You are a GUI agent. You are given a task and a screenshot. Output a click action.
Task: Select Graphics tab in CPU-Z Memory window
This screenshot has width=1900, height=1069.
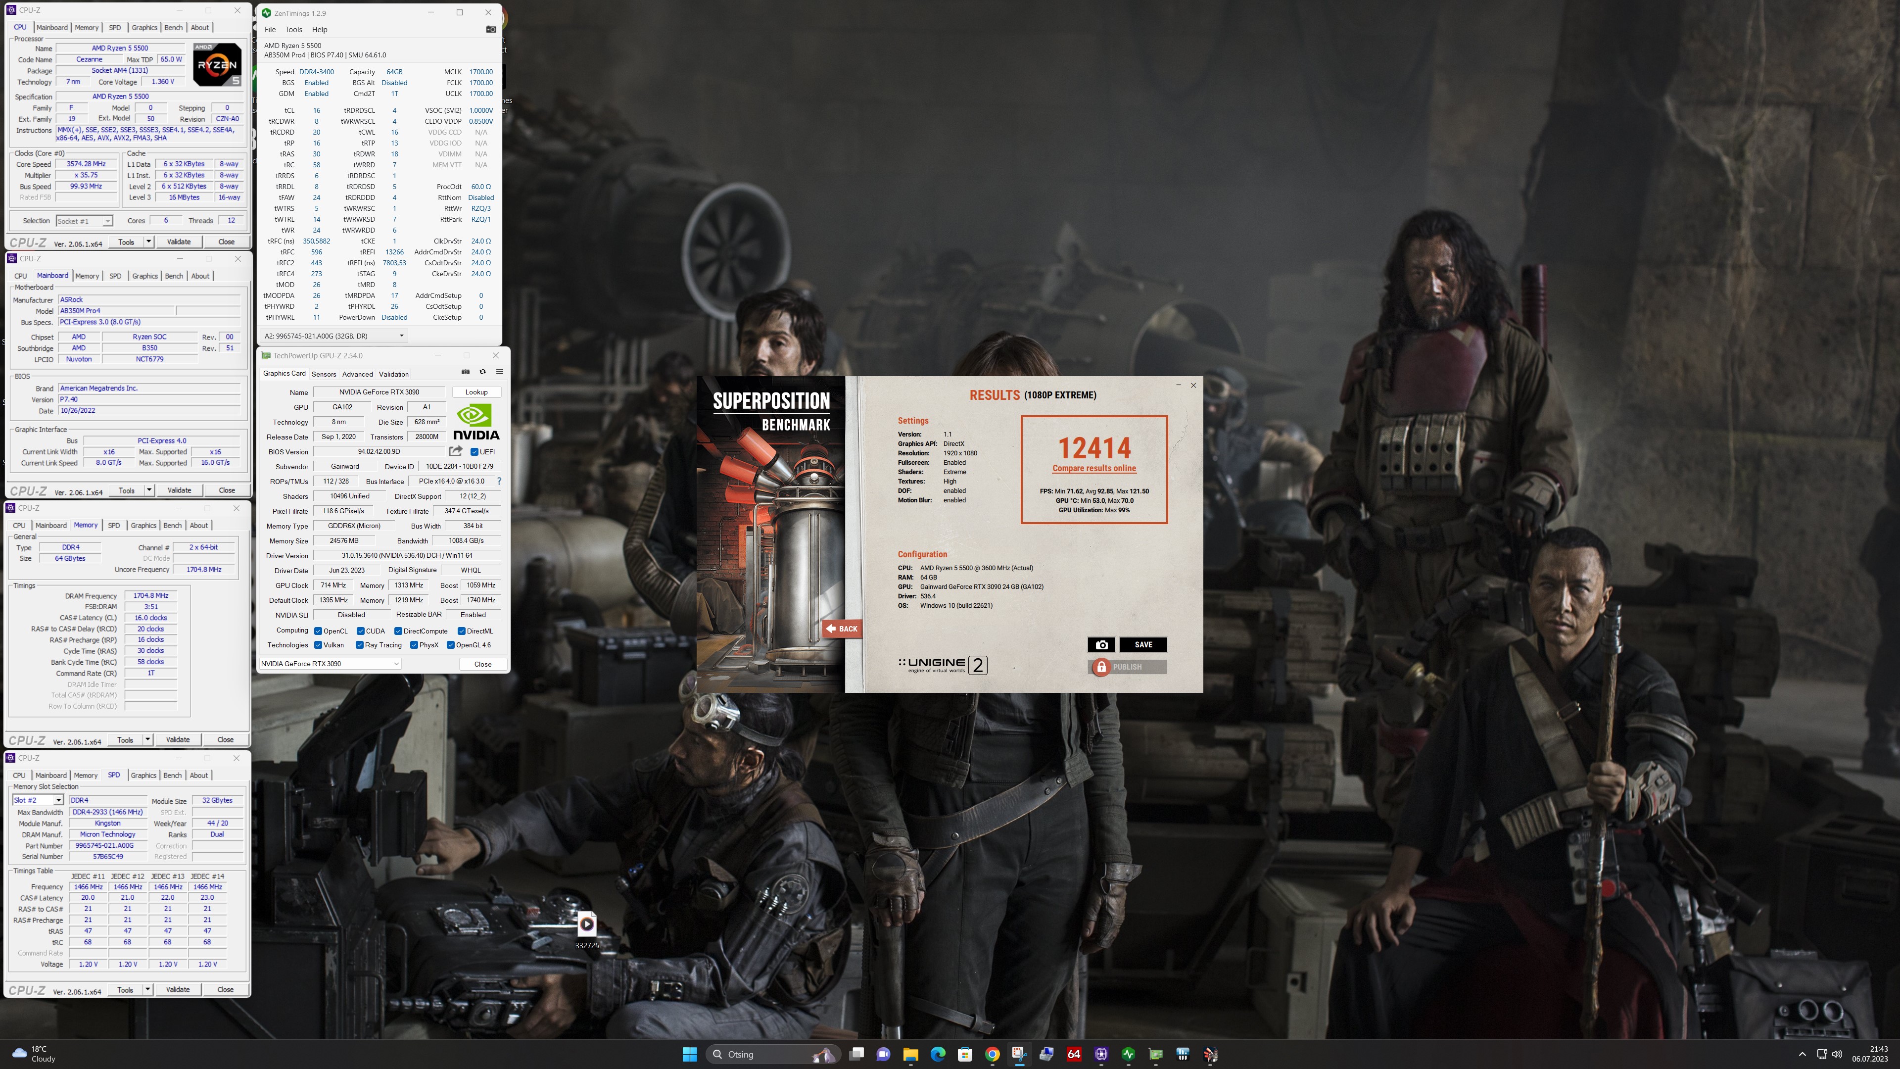tap(143, 525)
